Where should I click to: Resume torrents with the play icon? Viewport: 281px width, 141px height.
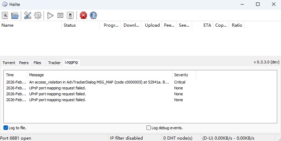(51, 15)
